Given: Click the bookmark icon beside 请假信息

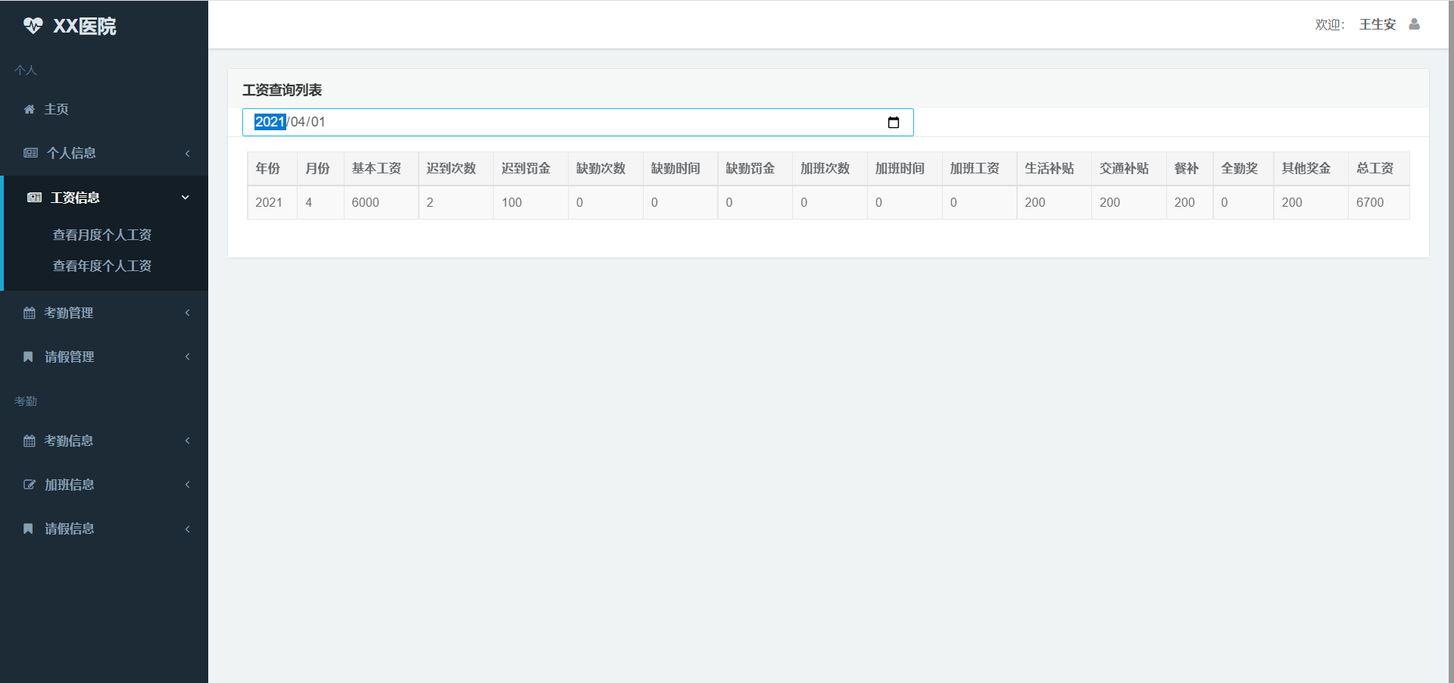Looking at the screenshot, I should click(28, 529).
